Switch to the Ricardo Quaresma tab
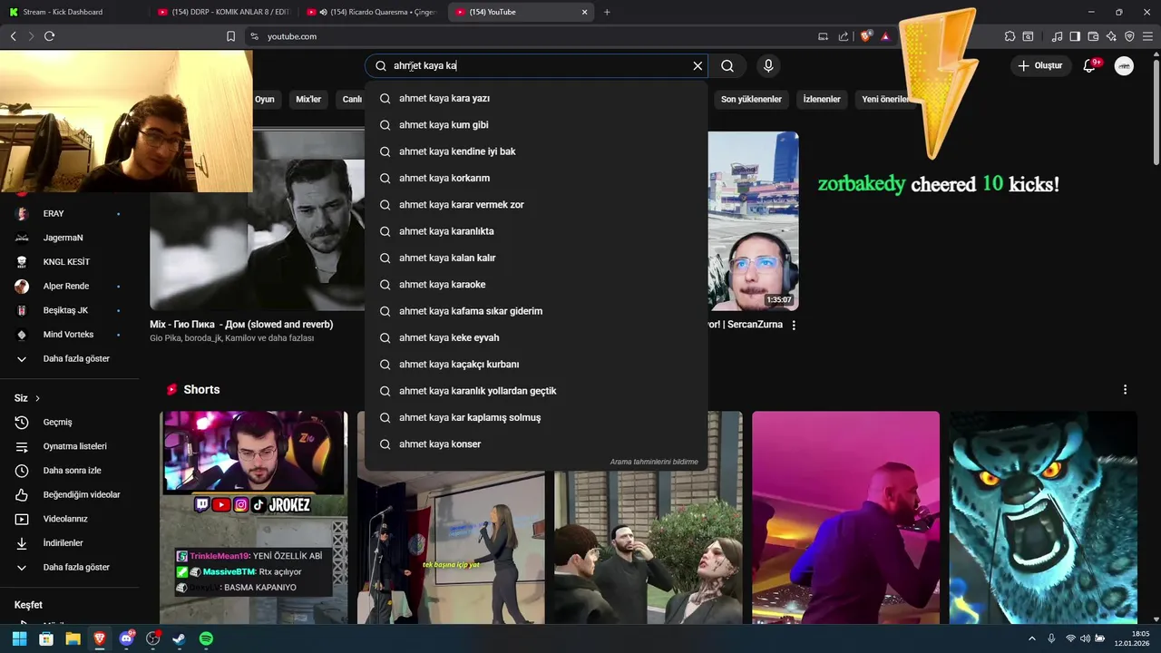The width and height of the screenshot is (1161, 653). (372, 12)
